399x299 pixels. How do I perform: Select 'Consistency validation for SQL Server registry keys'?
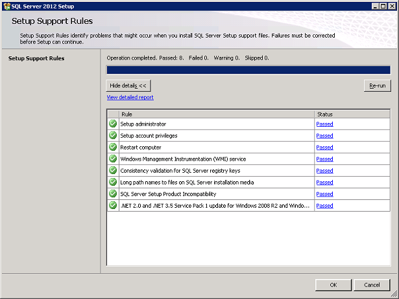pyautogui.click(x=180, y=171)
